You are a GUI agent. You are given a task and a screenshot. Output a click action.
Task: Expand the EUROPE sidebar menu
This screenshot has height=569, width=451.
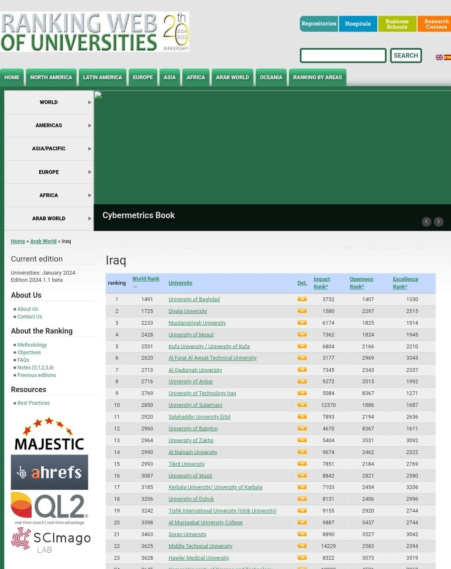49,172
